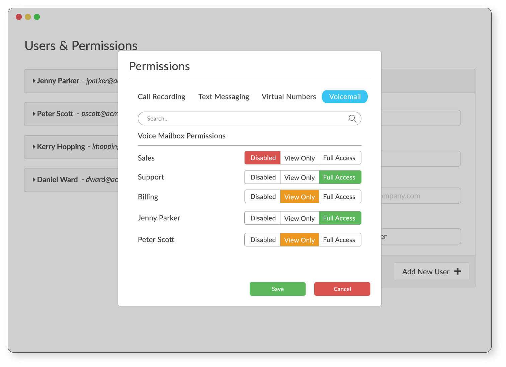The height and width of the screenshot is (367, 506).
Task: Cancel the Permissions dialog
Action: [342, 289]
